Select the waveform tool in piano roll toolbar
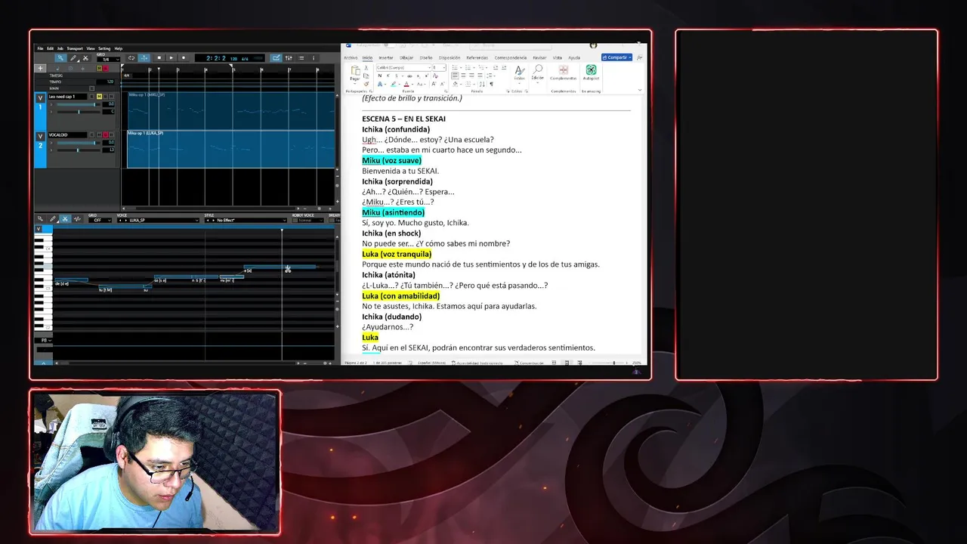The height and width of the screenshot is (544, 967). click(77, 219)
